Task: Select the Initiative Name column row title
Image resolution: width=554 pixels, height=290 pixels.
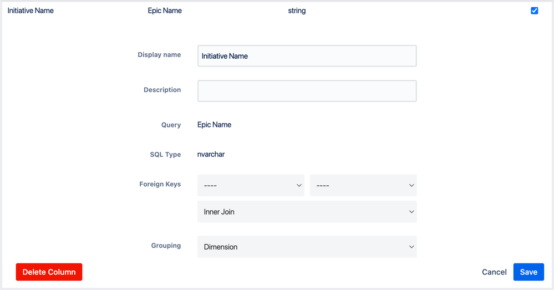Action: (31, 11)
